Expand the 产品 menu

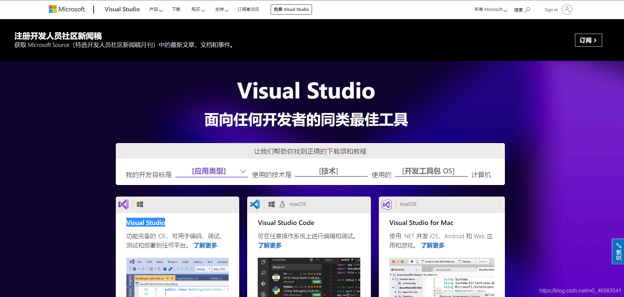(156, 10)
